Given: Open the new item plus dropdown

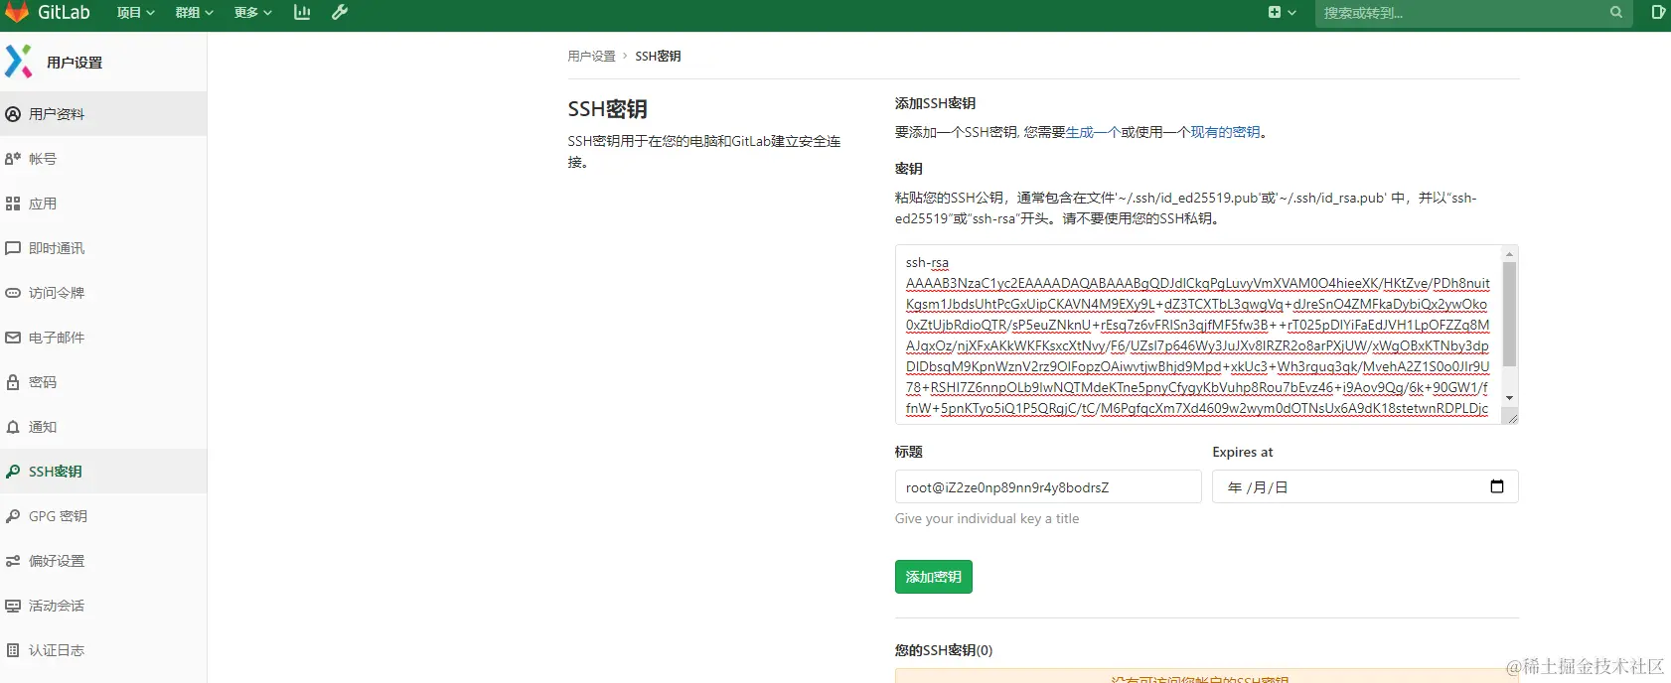Looking at the screenshot, I should 1282,13.
